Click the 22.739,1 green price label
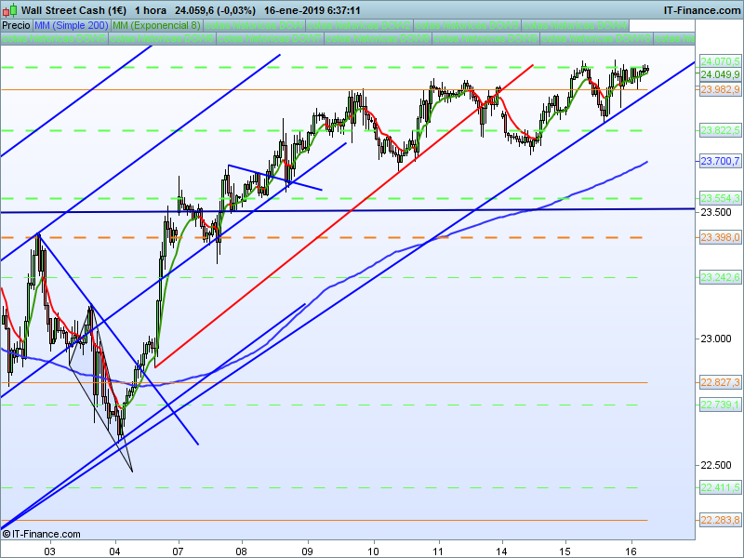 point(720,405)
